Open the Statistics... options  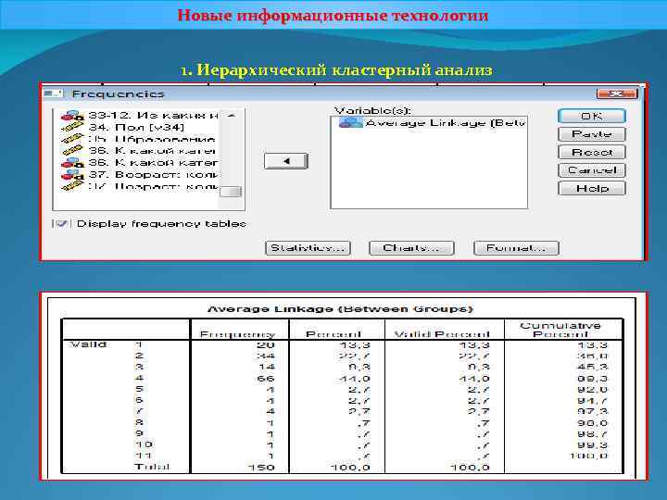[x=308, y=248]
